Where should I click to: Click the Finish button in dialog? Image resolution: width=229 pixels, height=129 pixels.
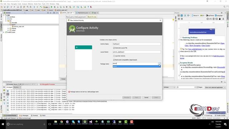coord(156,97)
